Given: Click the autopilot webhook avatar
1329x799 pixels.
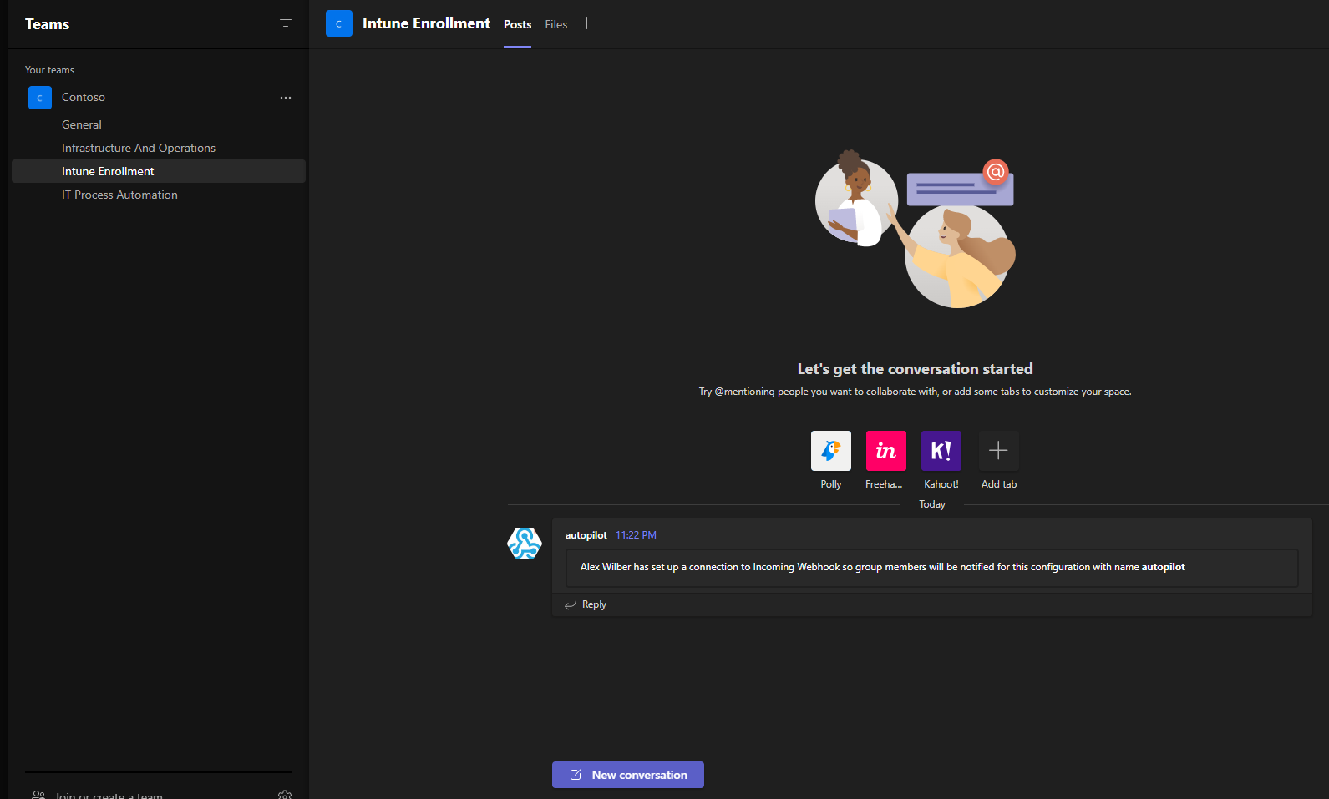Looking at the screenshot, I should (525, 544).
